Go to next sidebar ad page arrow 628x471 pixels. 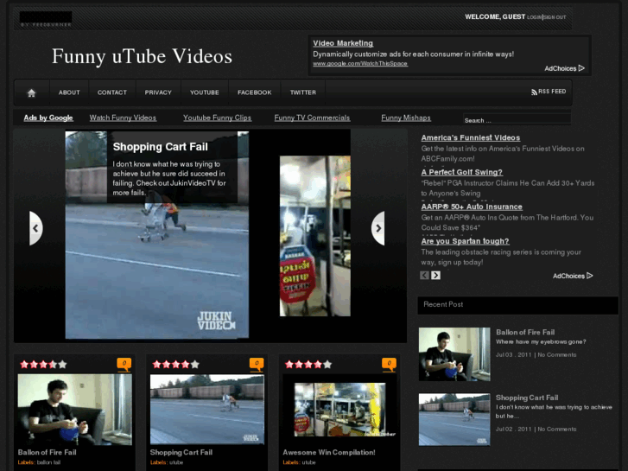pos(435,276)
